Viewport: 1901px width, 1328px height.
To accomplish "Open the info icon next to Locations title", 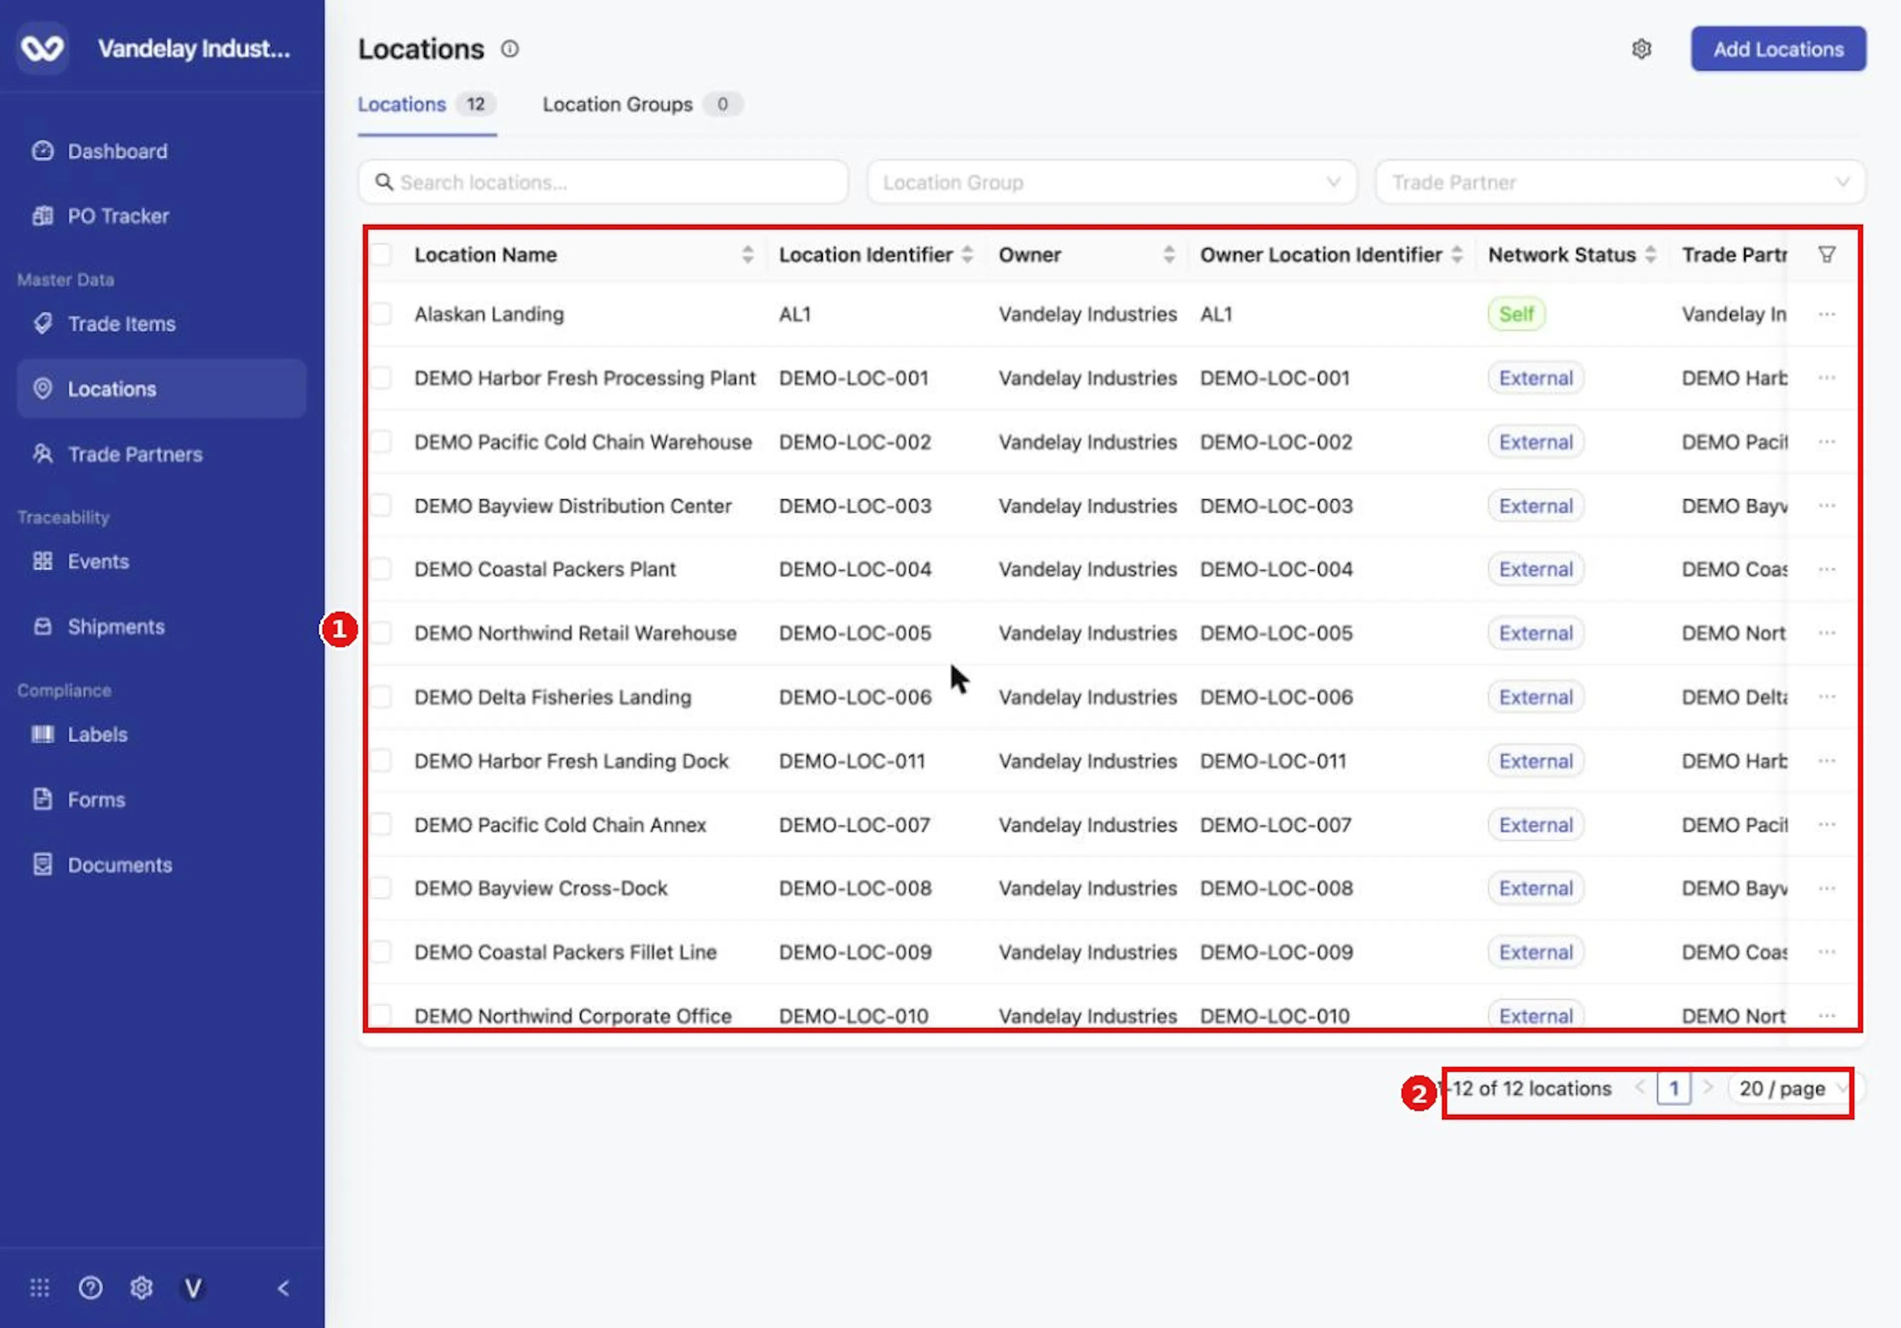I will click(x=510, y=49).
